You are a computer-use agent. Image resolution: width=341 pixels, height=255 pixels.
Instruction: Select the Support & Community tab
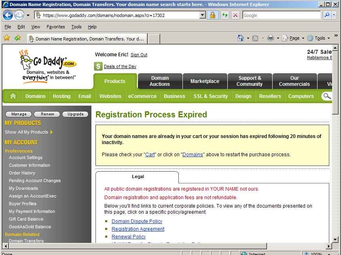pos(250,81)
